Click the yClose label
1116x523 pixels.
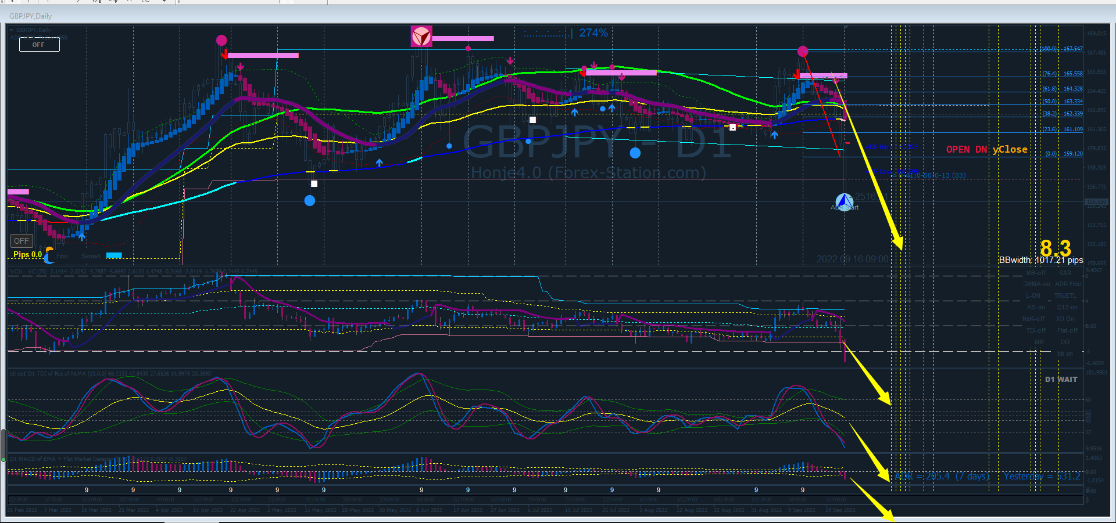[1010, 150]
